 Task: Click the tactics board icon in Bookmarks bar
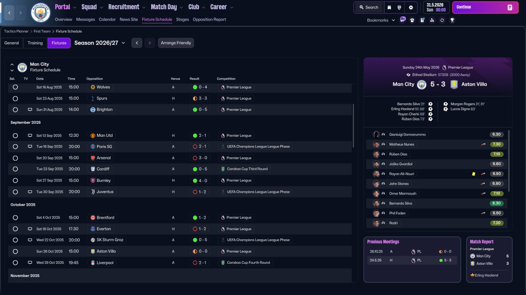[422, 20]
